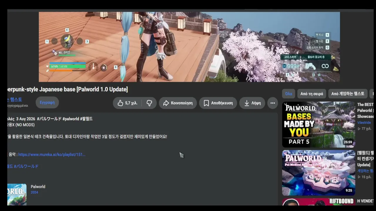
Task: Open the Bases Made By You thumbnail
Action: [318, 125]
